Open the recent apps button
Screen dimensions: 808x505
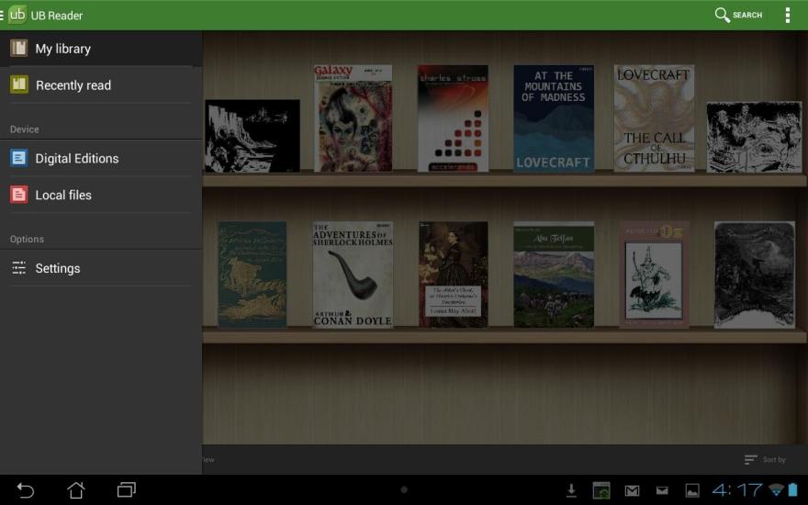pyautogui.click(x=127, y=490)
